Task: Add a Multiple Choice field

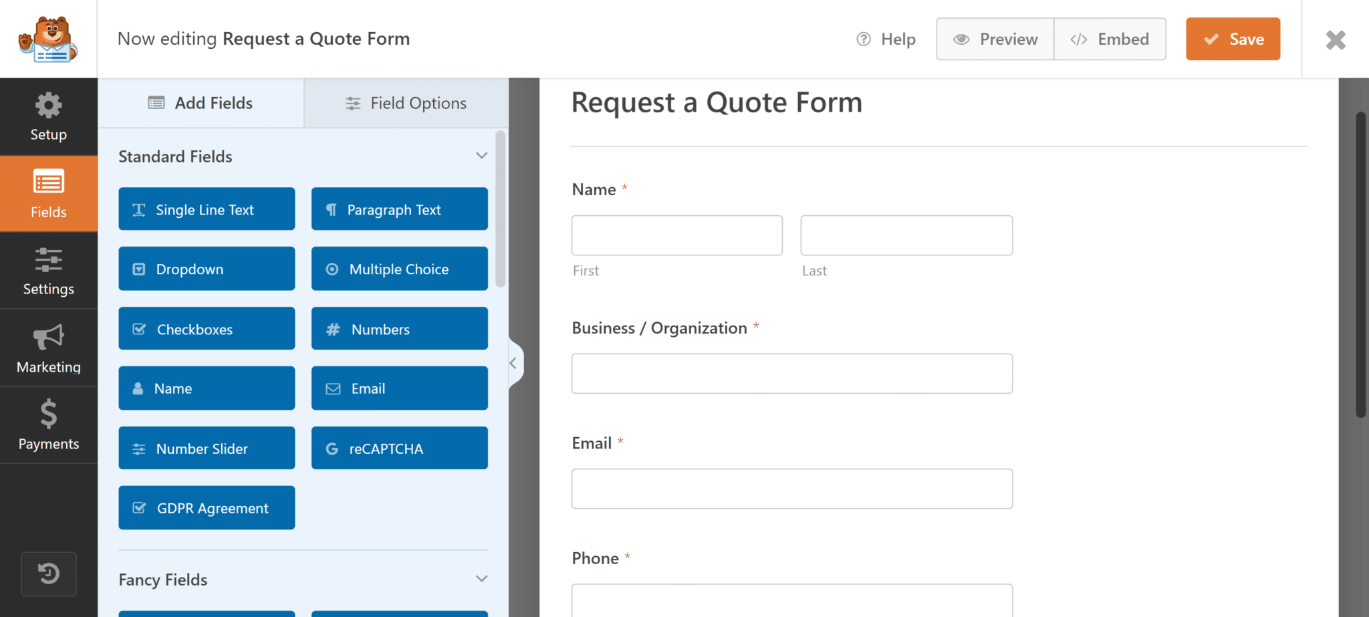Action: (400, 269)
